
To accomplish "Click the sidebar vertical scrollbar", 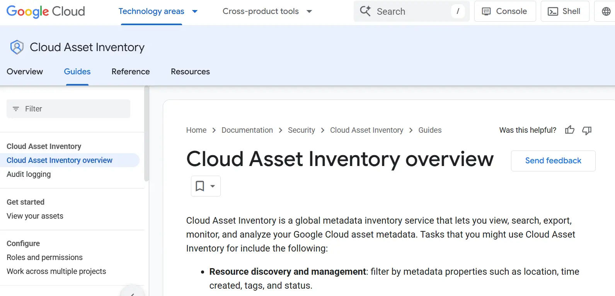I will tap(147, 133).
